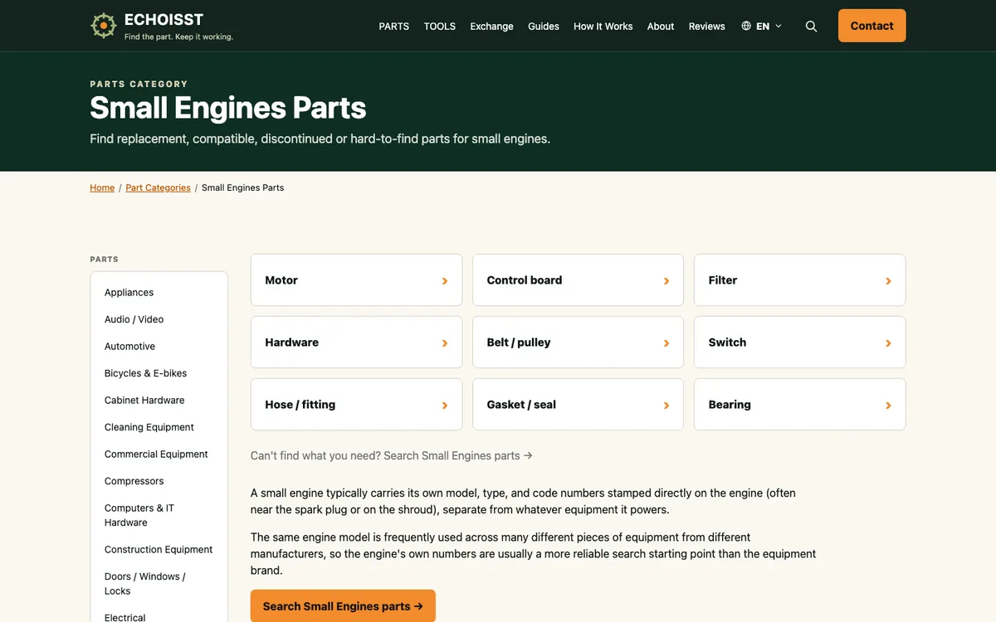Select Construction Equipment category

pos(159,550)
